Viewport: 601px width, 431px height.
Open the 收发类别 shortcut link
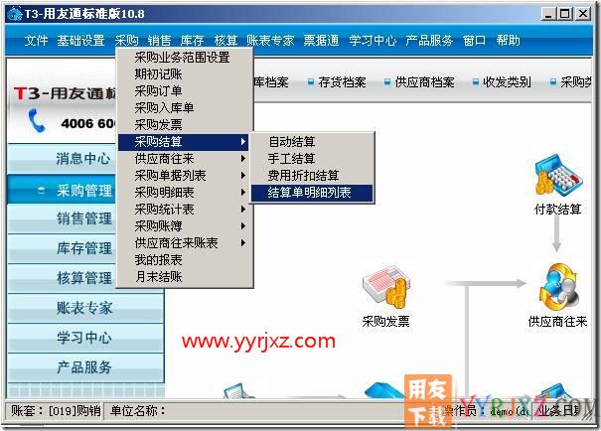click(507, 82)
